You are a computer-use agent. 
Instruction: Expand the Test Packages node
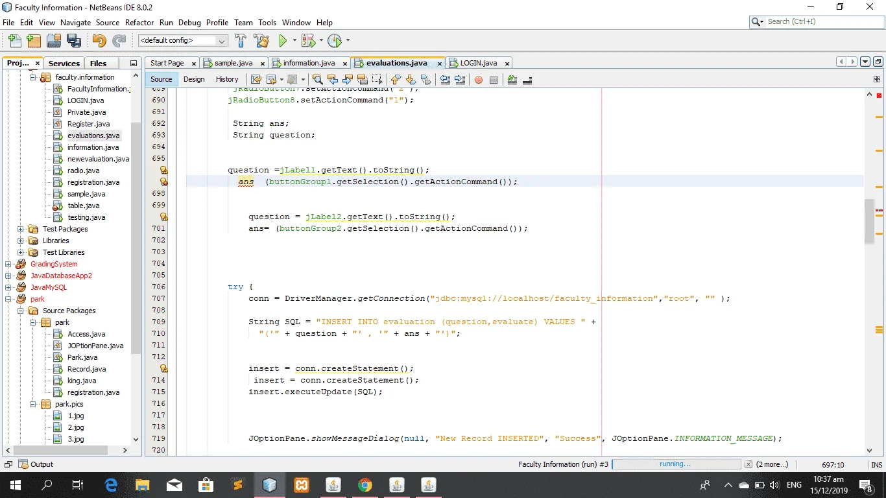[x=20, y=229]
